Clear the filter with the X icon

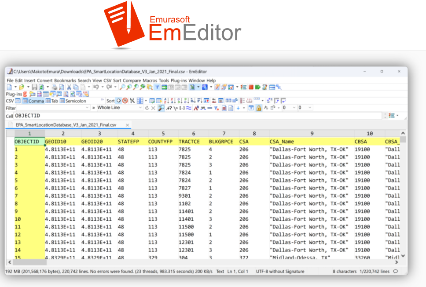[153, 108]
